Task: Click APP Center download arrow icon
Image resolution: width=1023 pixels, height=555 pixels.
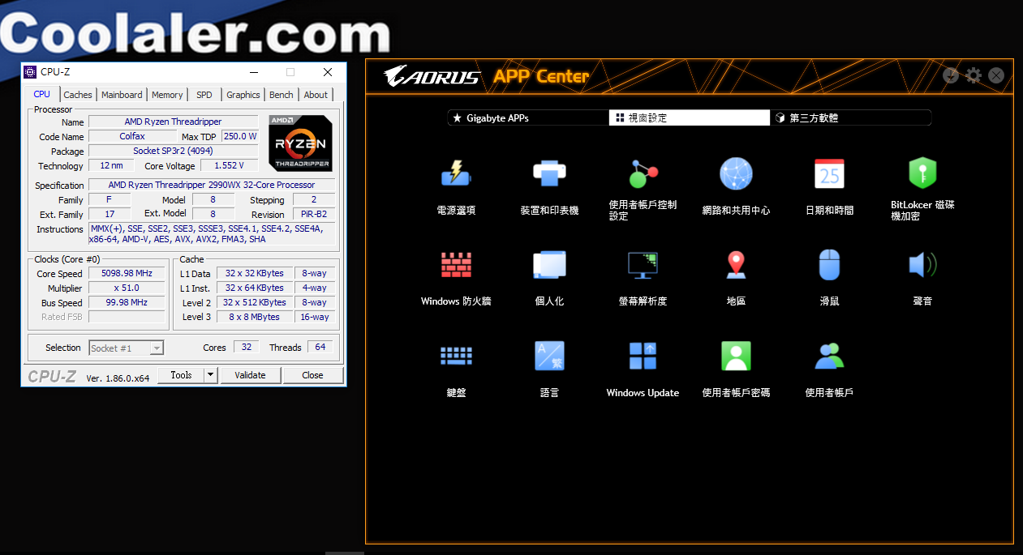Action: (952, 75)
